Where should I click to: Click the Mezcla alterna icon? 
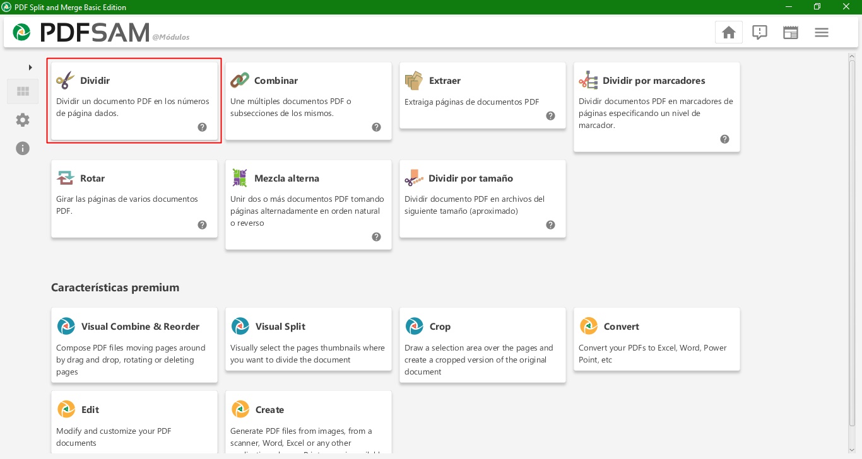239,178
